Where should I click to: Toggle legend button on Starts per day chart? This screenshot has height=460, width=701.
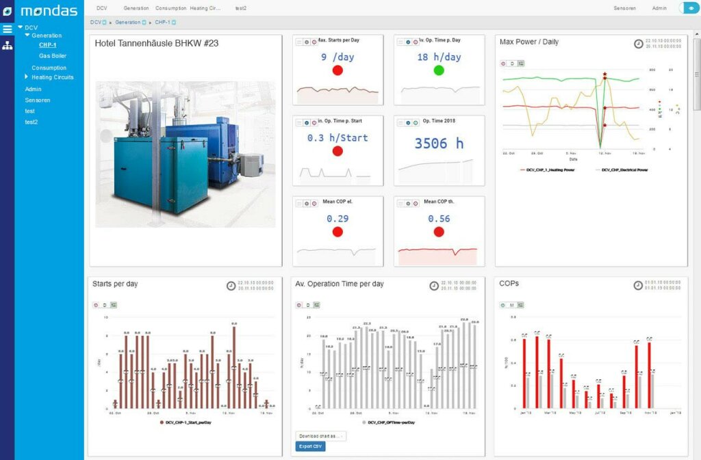[114, 305]
